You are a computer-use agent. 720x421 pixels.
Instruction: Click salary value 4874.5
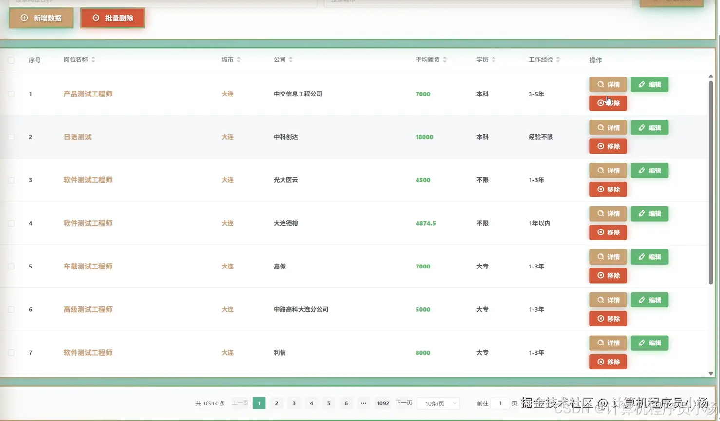pyautogui.click(x=426, y=223)
